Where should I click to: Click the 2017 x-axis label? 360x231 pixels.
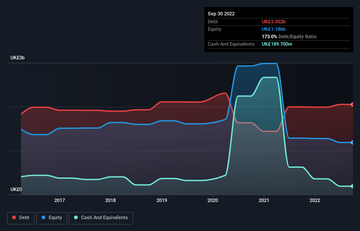(x=60, y=200)
